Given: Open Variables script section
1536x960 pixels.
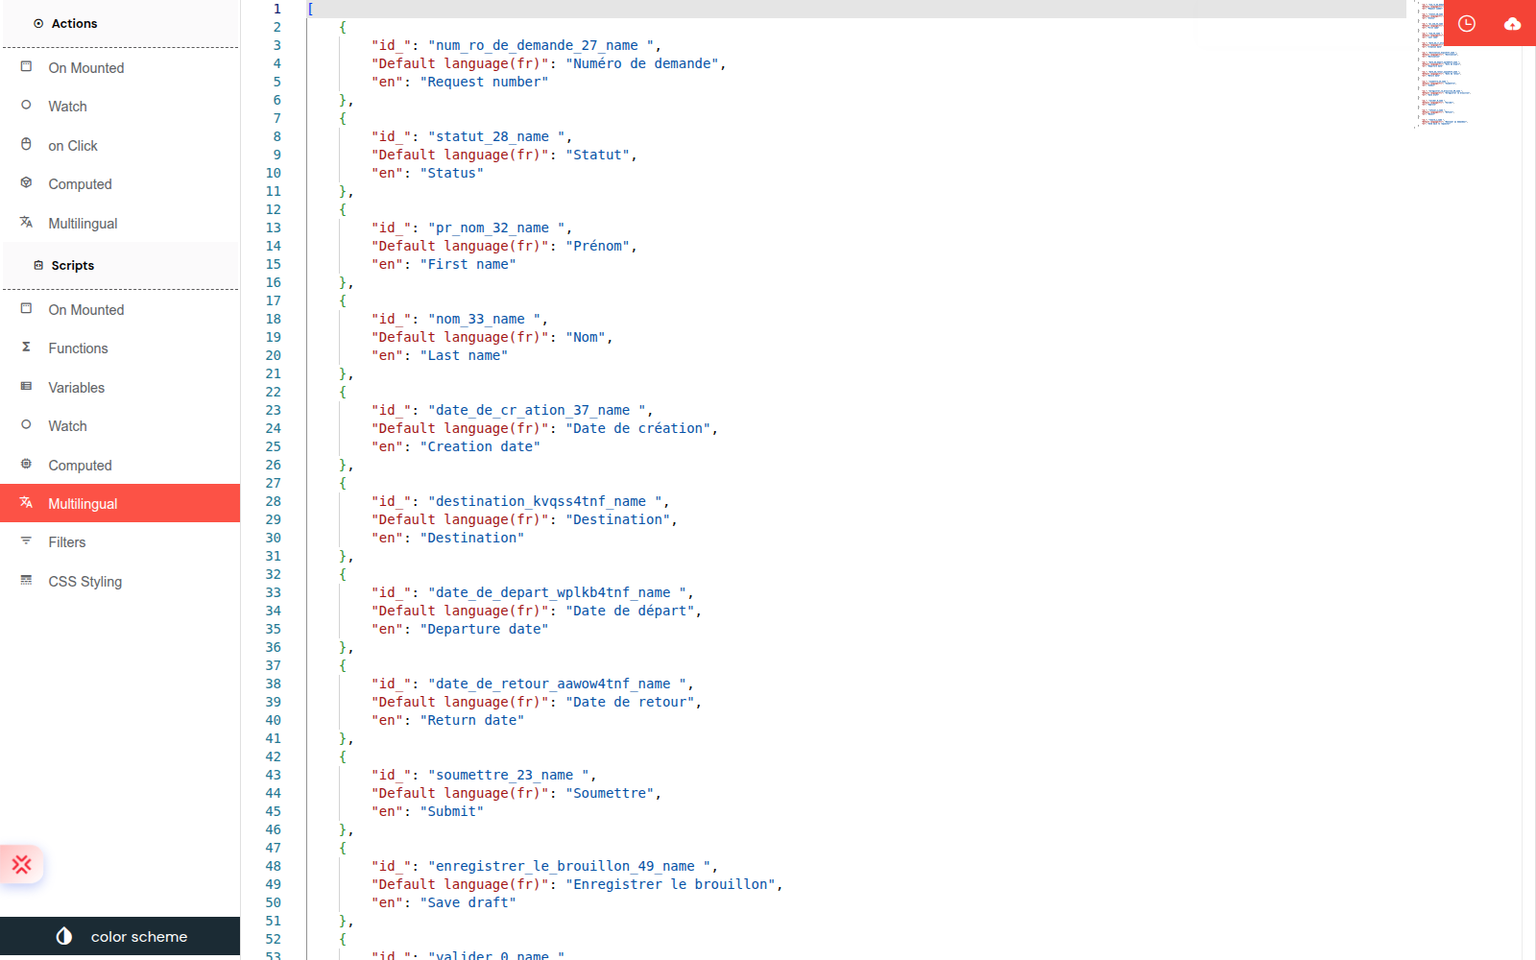Looking at the screenshot, I should coord(120,388).
